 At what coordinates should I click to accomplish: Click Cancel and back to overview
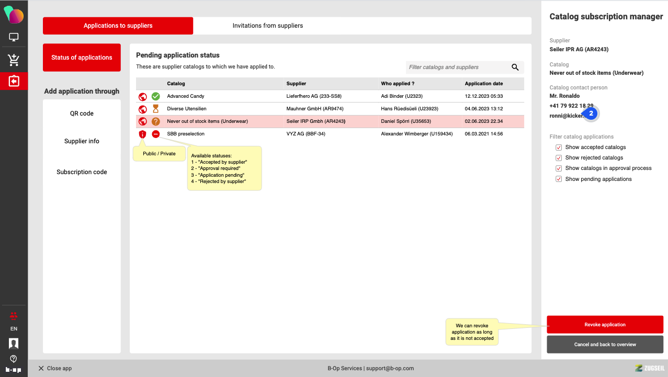tap(605, 345)
